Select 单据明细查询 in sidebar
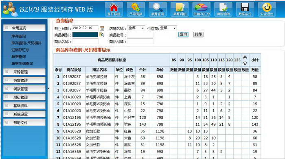The width and height of the screenshot is (285, 159). (x=22, y=63)
